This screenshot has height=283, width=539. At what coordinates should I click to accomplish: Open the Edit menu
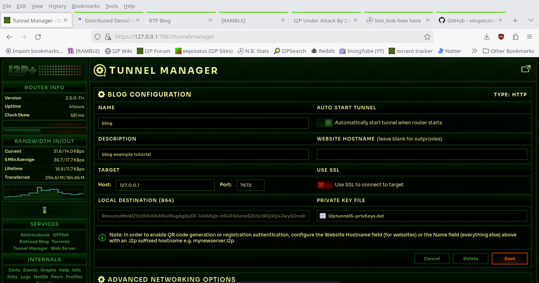point(21,6)
